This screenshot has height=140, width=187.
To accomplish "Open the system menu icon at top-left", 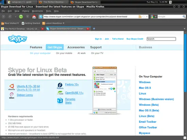I will (2, 2).
